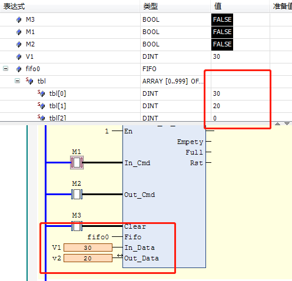
Task: Click the tbl[1] element icon
Action: point(41,106)
